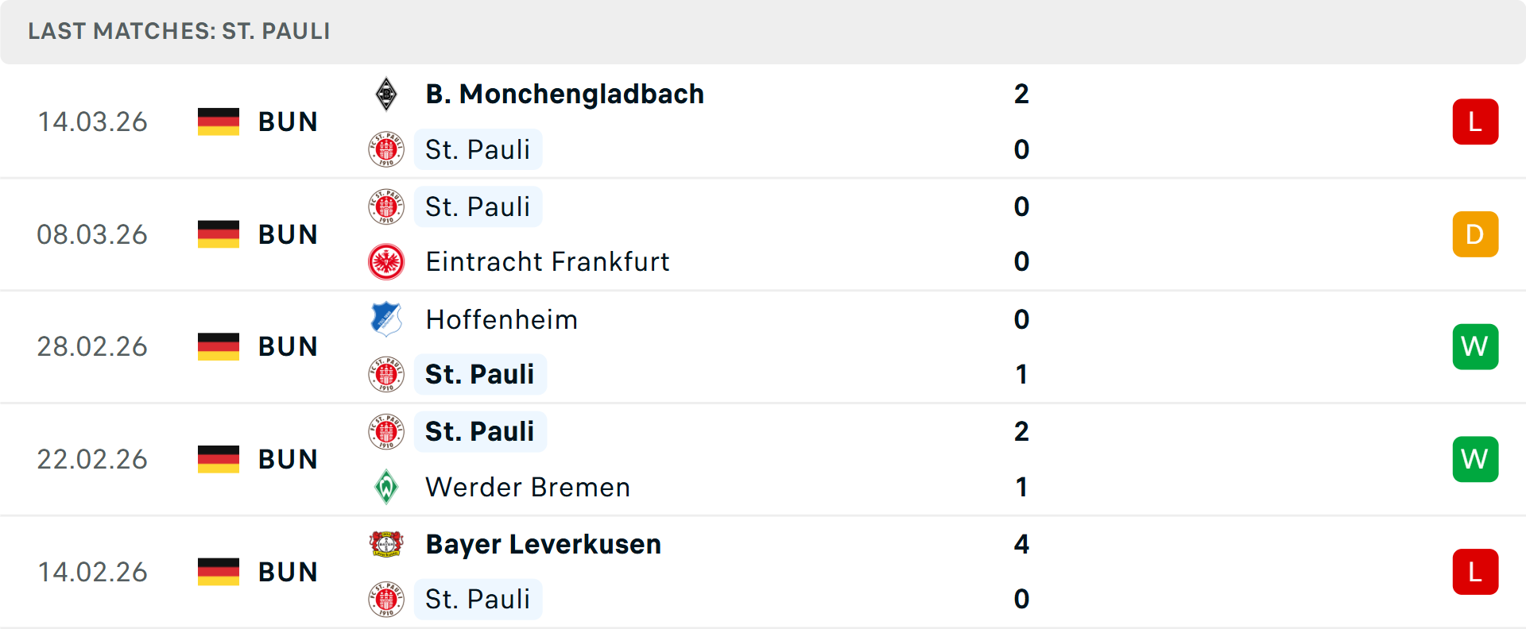
Task: Click the BUN league label for 14.02.26
Action: pyautogui.click(x=288, y=572)
